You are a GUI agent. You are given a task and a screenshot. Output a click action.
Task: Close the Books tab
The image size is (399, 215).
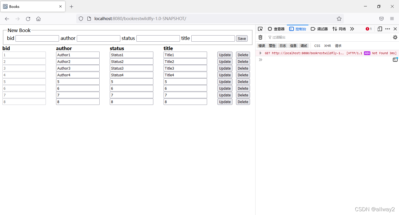[x=60, y=6]
